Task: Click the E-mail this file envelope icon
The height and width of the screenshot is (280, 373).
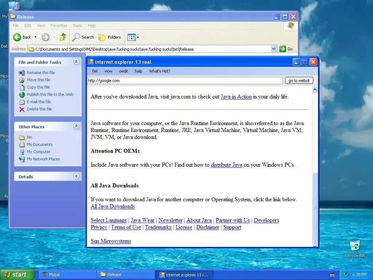Action: (22, 102)
